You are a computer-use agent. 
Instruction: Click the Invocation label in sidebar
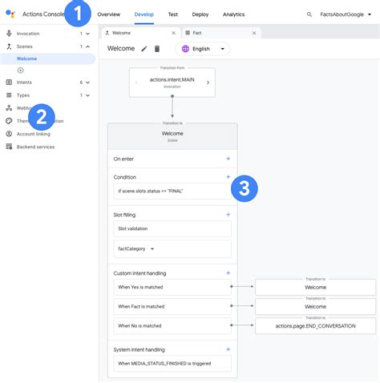pyautogui.click(x=28, y=34)
